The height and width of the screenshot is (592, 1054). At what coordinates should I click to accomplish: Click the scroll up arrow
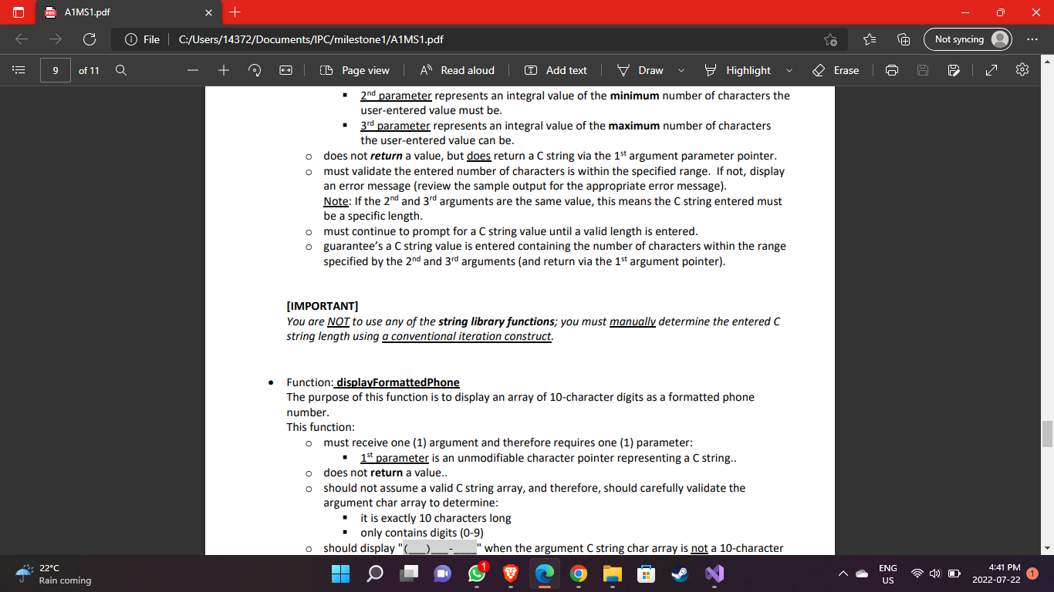[x=1047, y=61]
